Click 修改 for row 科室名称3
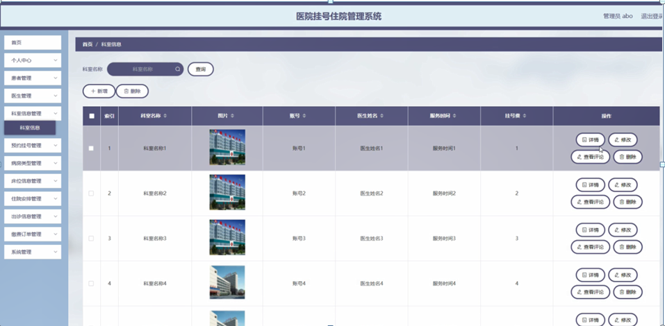The height and width of the screenshot is (326, 665). tap(623, 230)
